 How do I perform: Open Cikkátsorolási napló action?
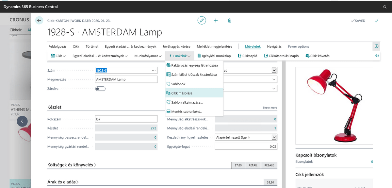click(x=281, y=56)
